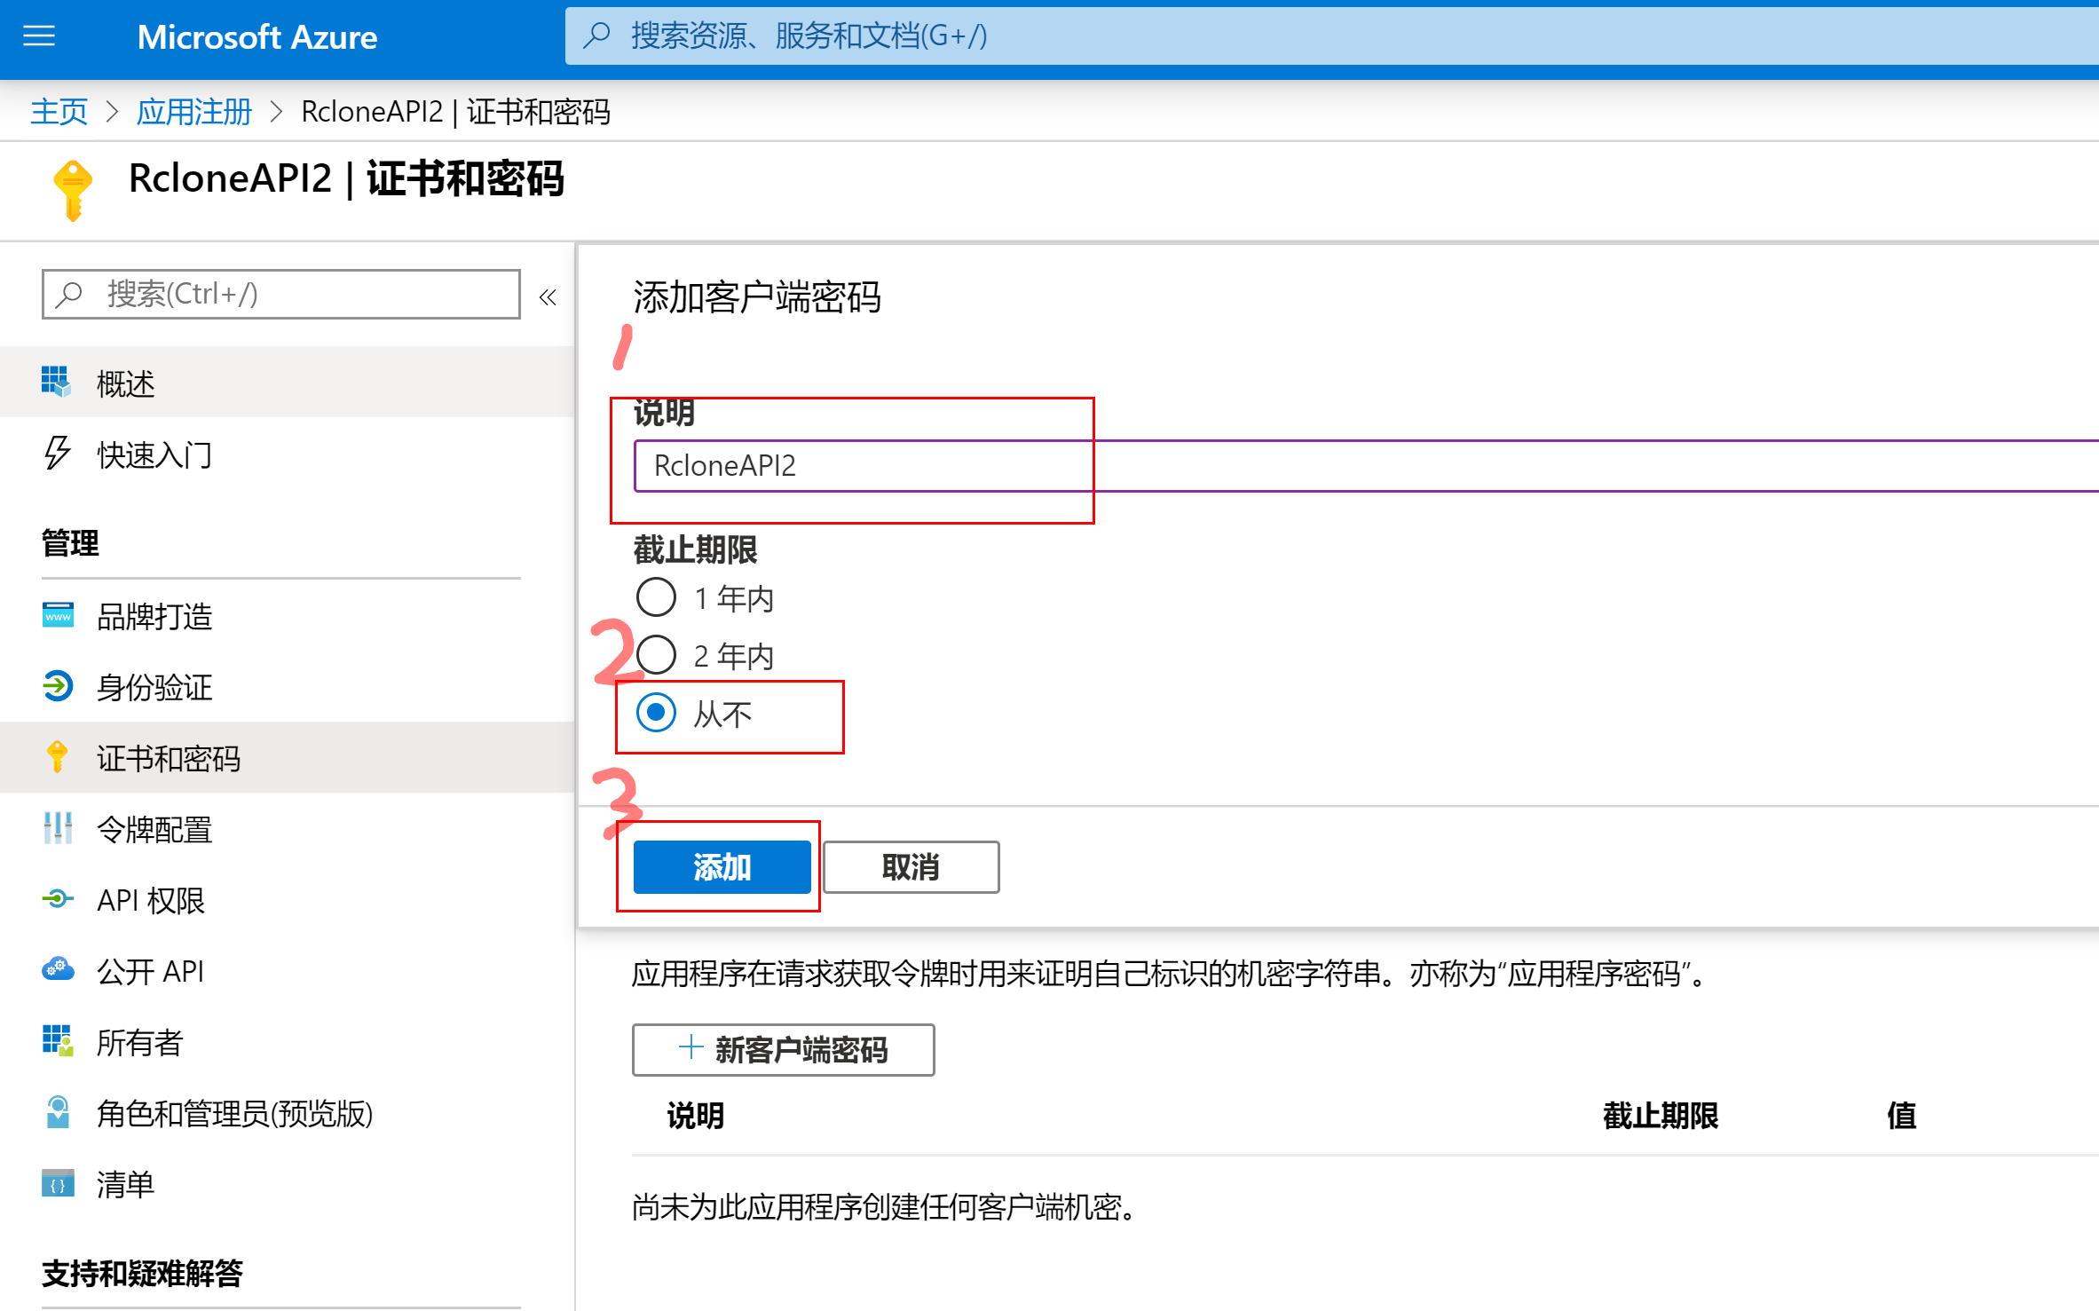Image resolution: width=2099 pixels, height=1311 pixels.
Task: Select the 从不 expiry option
Action: click(x=656, y=713)
